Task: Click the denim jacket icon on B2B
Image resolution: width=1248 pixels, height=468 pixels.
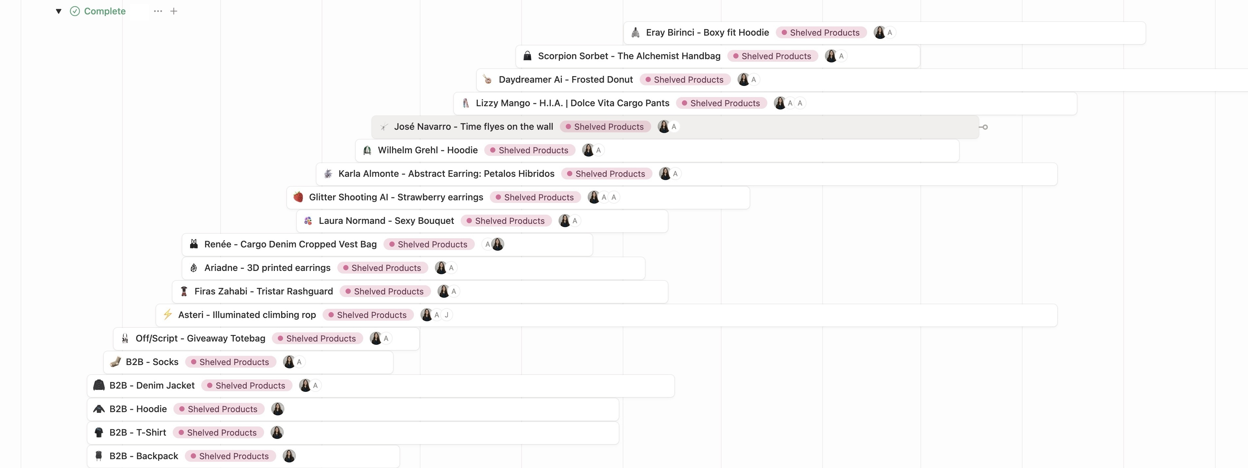Action: [99, 385]
